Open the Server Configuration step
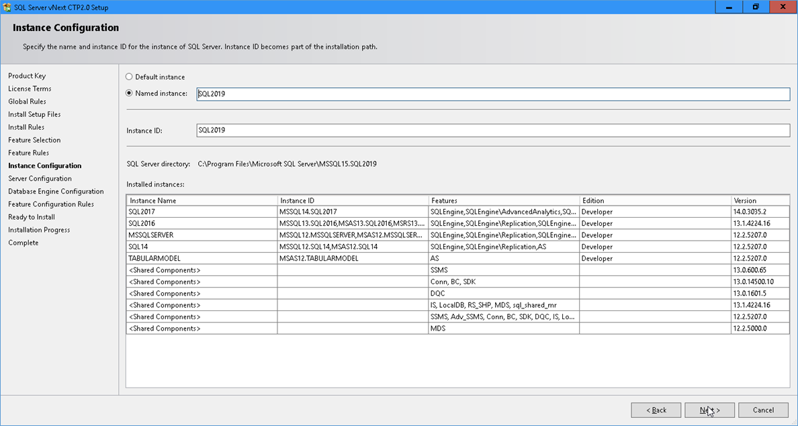Image resolution: width=798 pixels, height=426 pixels. [x=40, y=179]
